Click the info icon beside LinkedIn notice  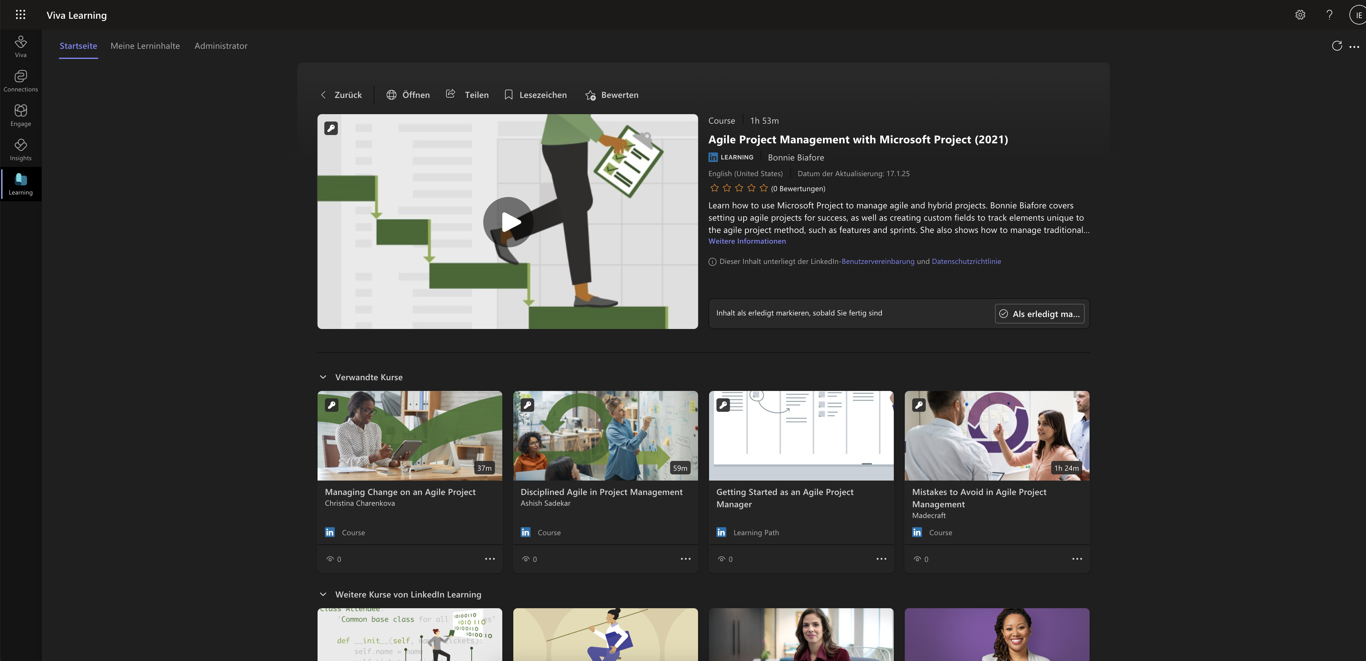coord(712,261)
